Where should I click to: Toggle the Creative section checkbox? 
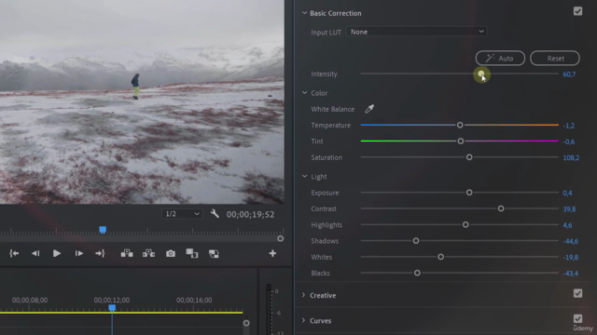pos(577,293)
